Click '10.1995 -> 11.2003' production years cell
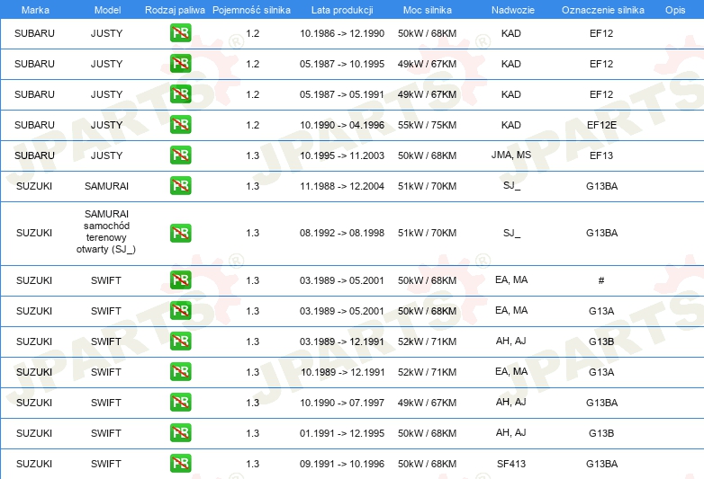Screen dimensions: 704x479 342,155
